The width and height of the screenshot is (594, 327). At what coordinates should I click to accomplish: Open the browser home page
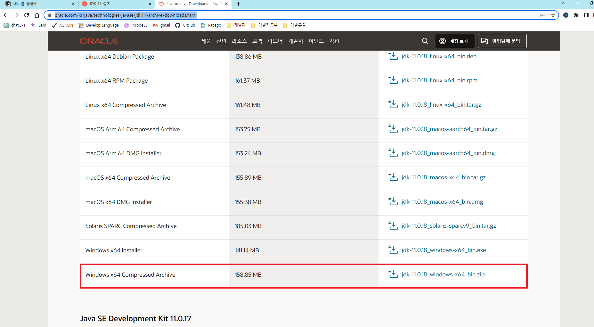click(37, 15)
